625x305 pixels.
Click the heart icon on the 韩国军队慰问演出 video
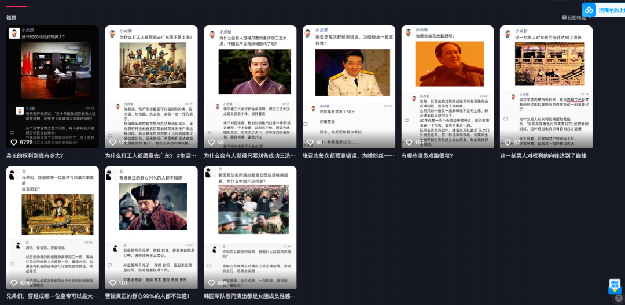point(212,283)
